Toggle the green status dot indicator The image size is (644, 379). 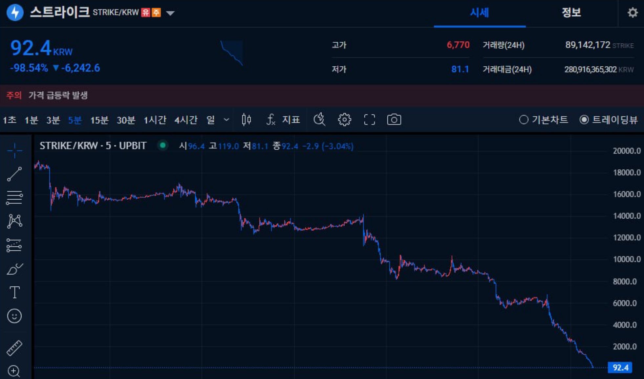coord(162,145)
